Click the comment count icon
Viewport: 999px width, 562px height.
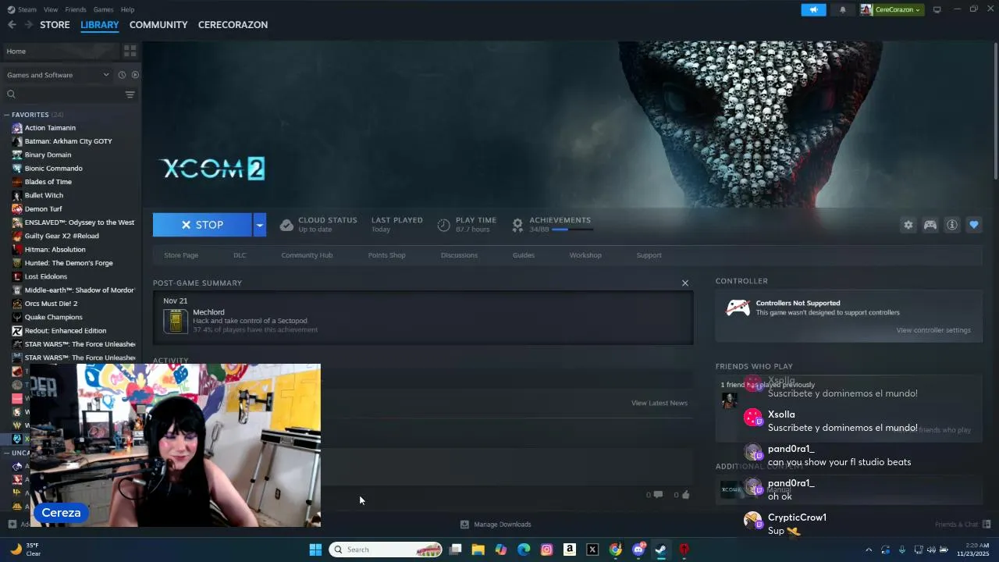click(x=658, y=495)
